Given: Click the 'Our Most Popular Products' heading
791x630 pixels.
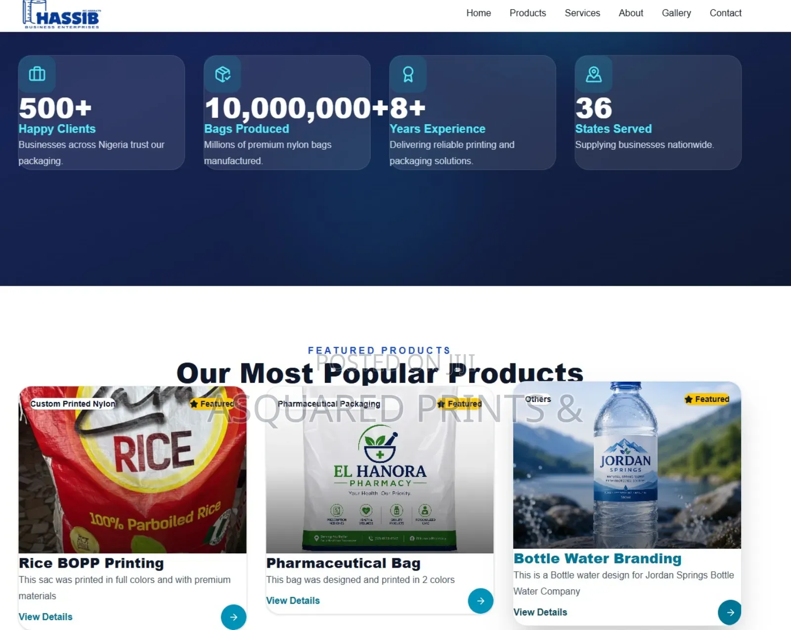Looking at the screenshot, I should (380, 373).
